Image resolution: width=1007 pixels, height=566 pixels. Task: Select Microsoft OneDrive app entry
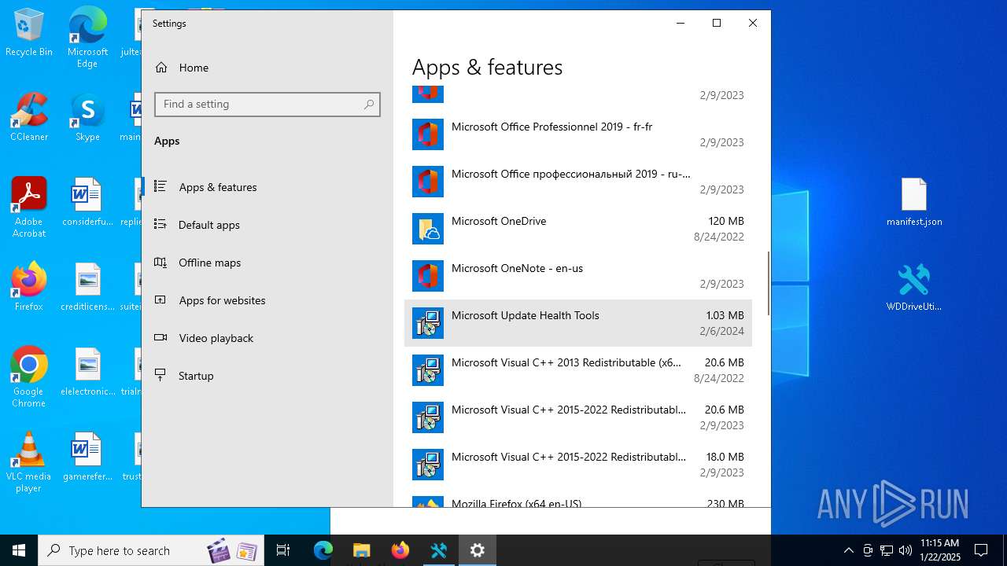pos(578,229)
